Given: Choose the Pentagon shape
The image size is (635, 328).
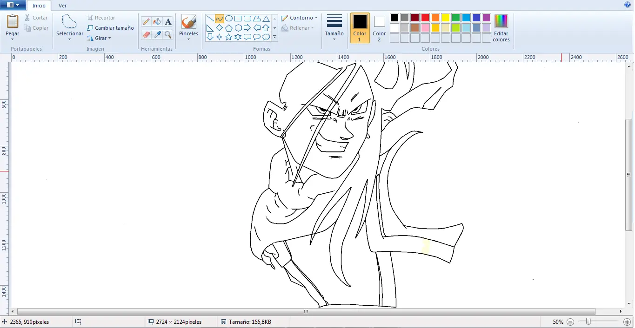Looking at the screenshot, I should [229, 28].
